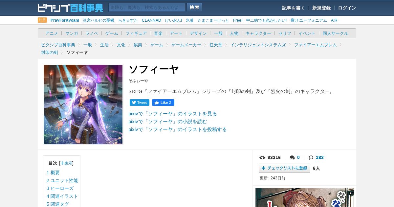Select the ラノベ category tab
394x207 pixels.
(x=92, y=33)
